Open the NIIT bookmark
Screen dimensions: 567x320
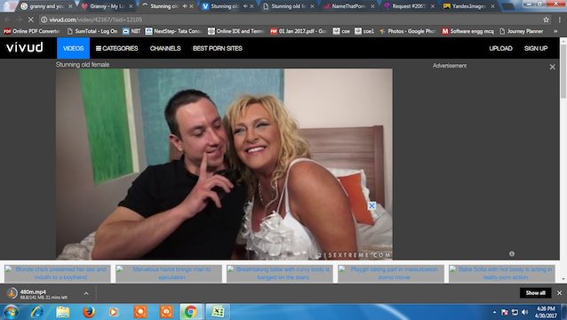pos(132,31)
